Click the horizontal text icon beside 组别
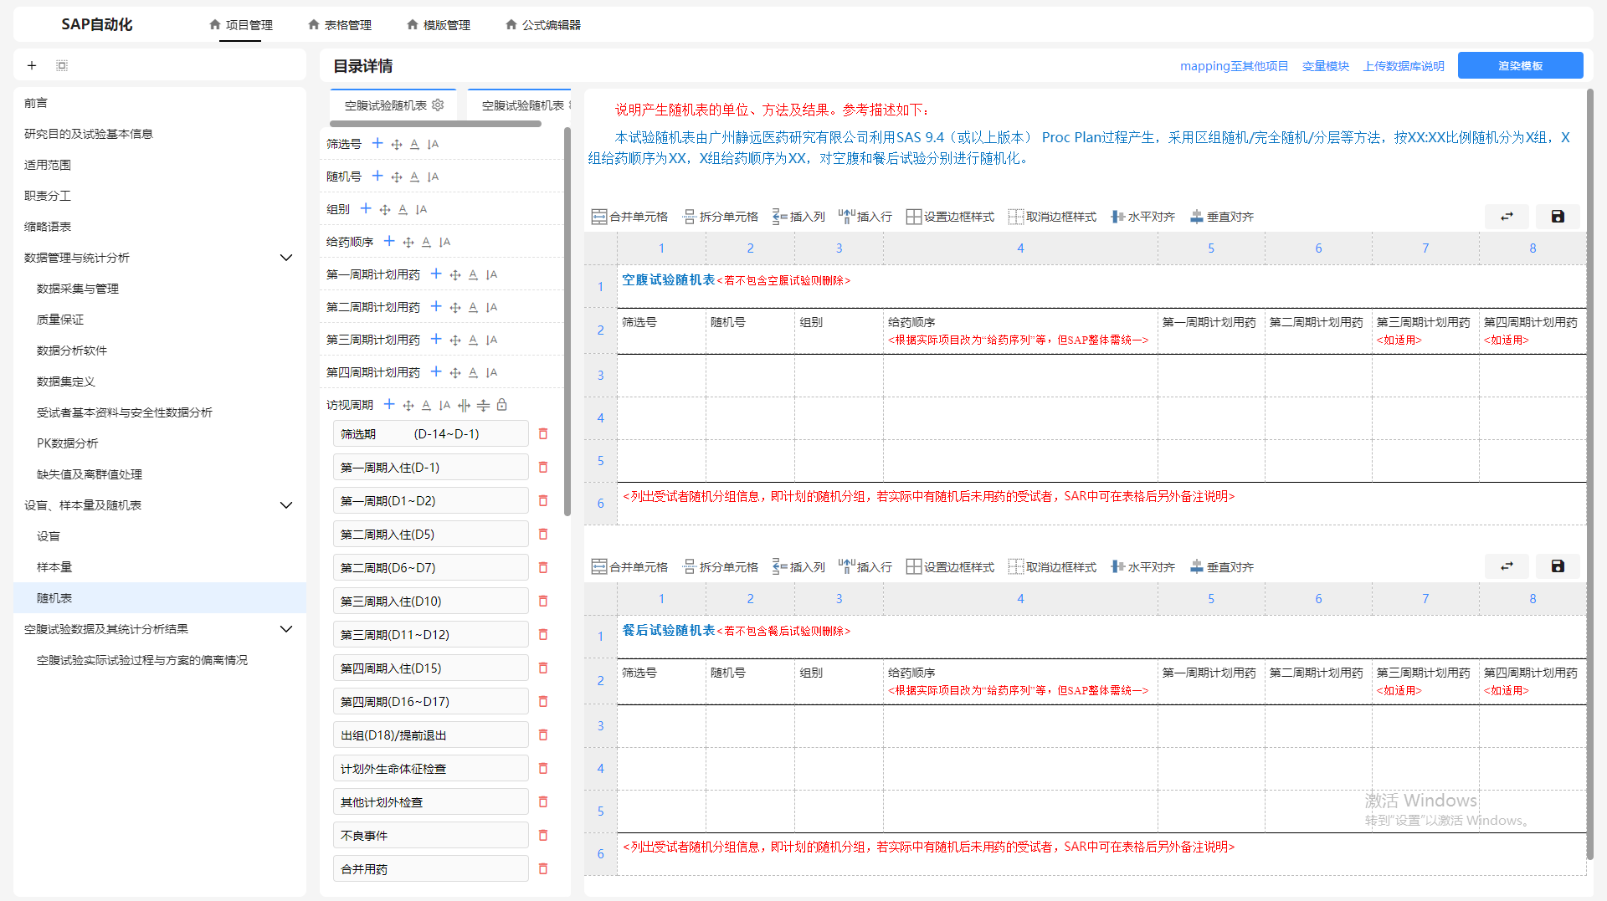This screenshot has width=1607, height=901. coord(403,209)
